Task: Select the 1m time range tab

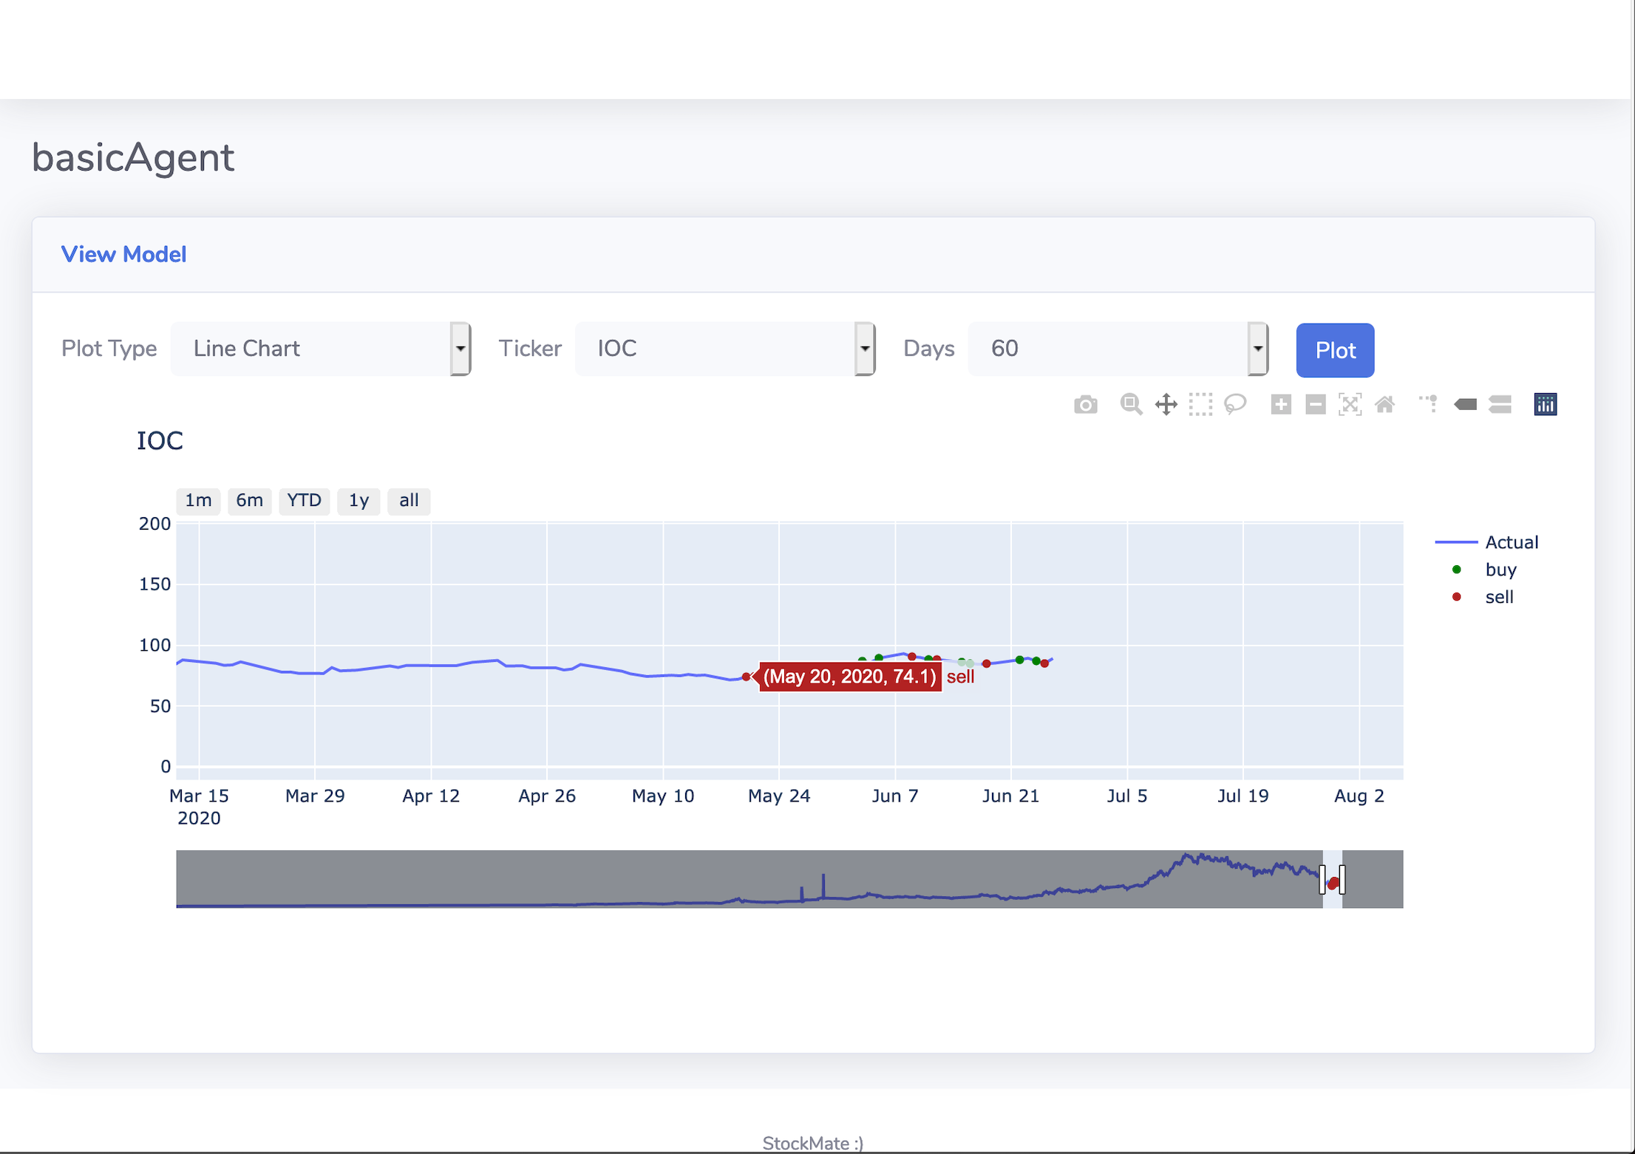Action: click(194, 499)
